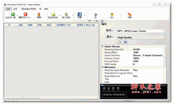Screen dimensions: 173x104
Task: Click the red Remove File icon
Action: pos(25,14)
